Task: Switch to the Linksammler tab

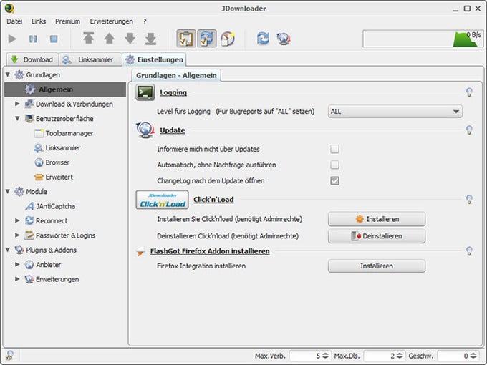Action: click(x=90, y=59)
